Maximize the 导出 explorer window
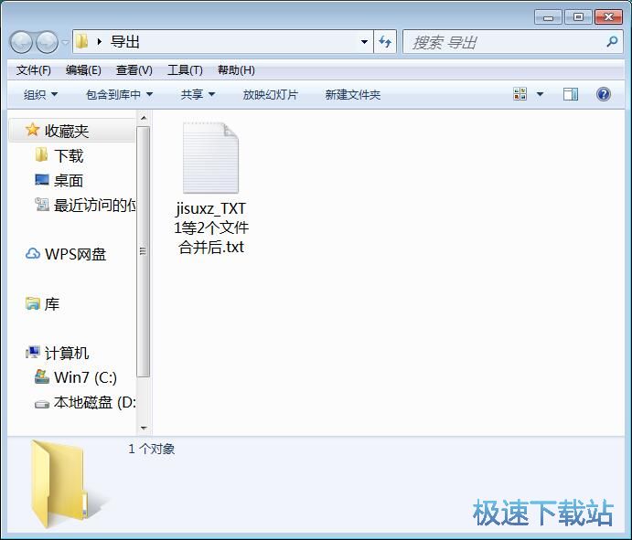This screenshot has height=540, width=632. click(578, 17)
